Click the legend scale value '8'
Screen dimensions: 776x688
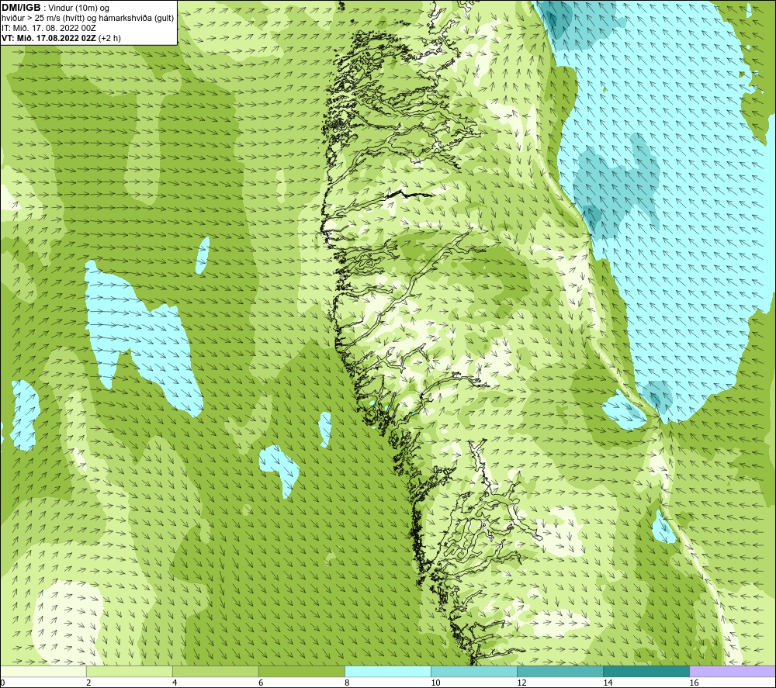tap(346, 683)
